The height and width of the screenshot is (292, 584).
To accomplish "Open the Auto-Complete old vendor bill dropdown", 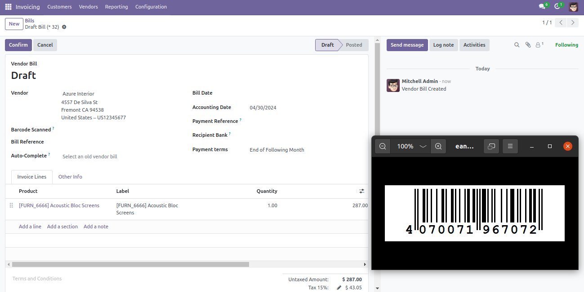I will tap(121, 157).
